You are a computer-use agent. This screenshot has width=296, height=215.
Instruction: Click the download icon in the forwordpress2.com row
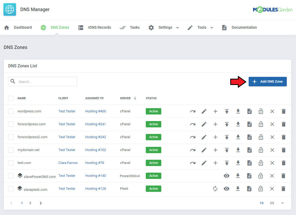click(238, 137)
